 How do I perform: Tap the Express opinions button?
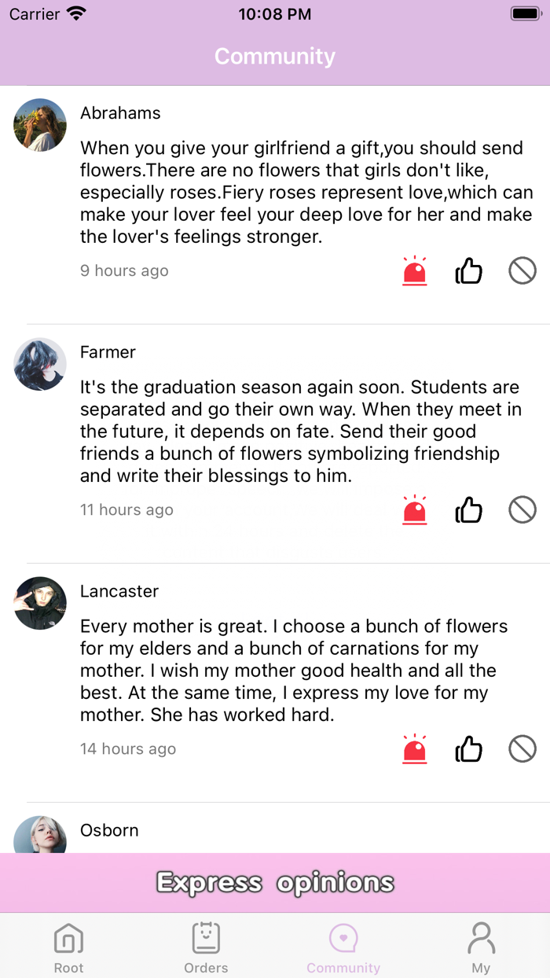point(275,883)
